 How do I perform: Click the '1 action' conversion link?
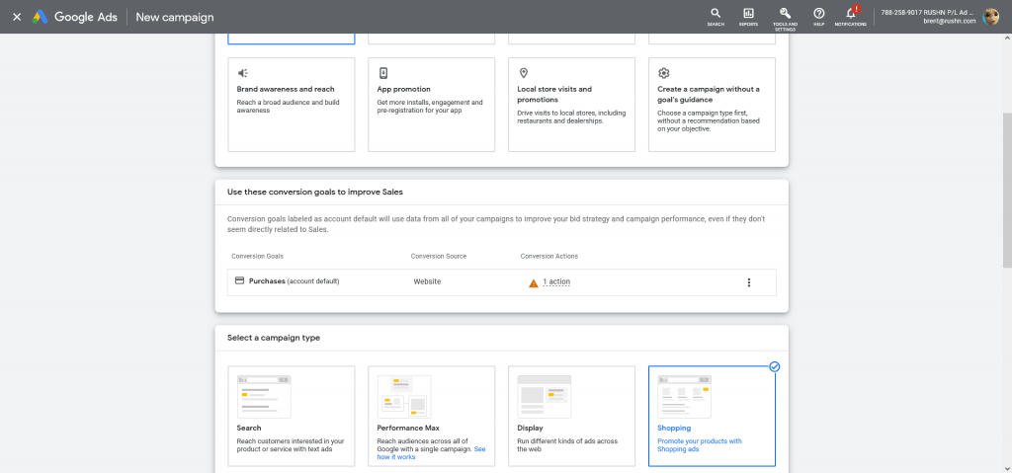click(556, 281)
